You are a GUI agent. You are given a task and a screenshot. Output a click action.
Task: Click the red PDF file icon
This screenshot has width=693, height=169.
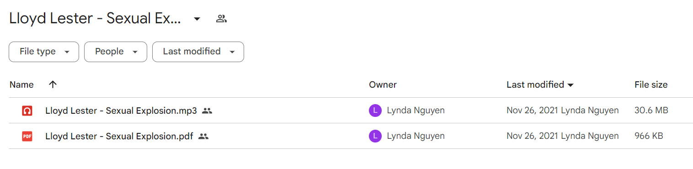pyautogui.click(x=27, y=136)
